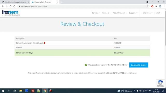This screenshot has width=166, height=93.
Task: Open the Chrome profile avatar
Action: (x=160, y=6)
